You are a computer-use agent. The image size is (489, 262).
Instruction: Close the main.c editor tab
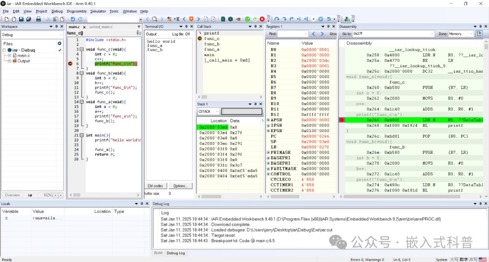pos(84,27)
